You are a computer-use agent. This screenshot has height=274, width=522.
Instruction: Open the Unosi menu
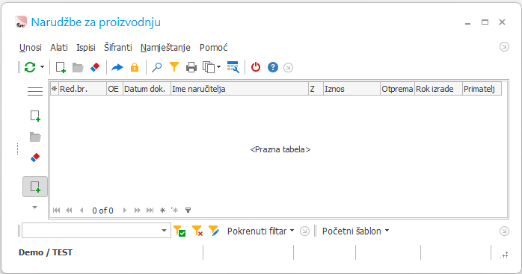point(31,48)
